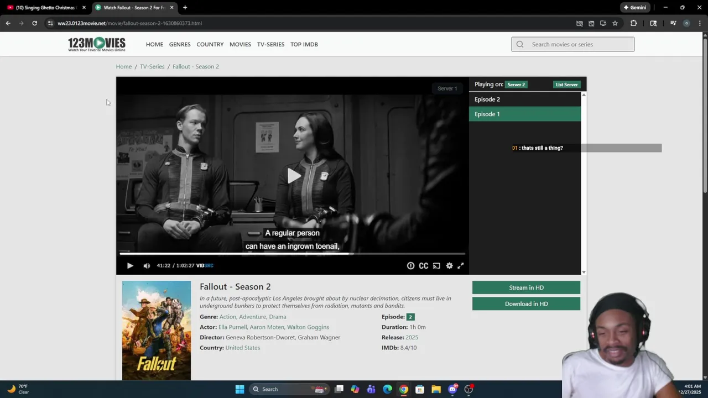Click Download in HD button
The height and width of the screenshot is (398, 708).
click(526, 303)
